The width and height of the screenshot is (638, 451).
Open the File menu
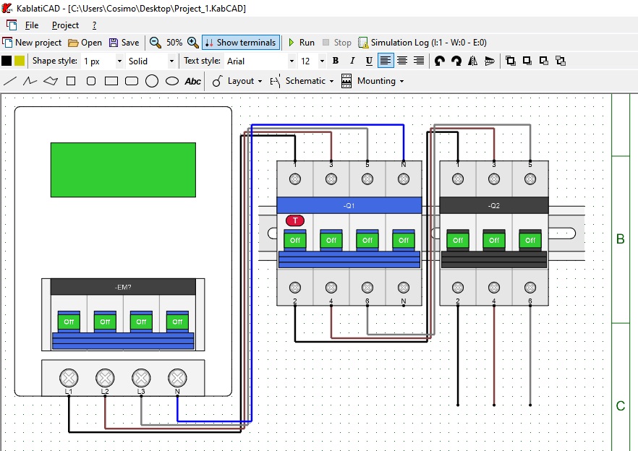tap(32, 25)
